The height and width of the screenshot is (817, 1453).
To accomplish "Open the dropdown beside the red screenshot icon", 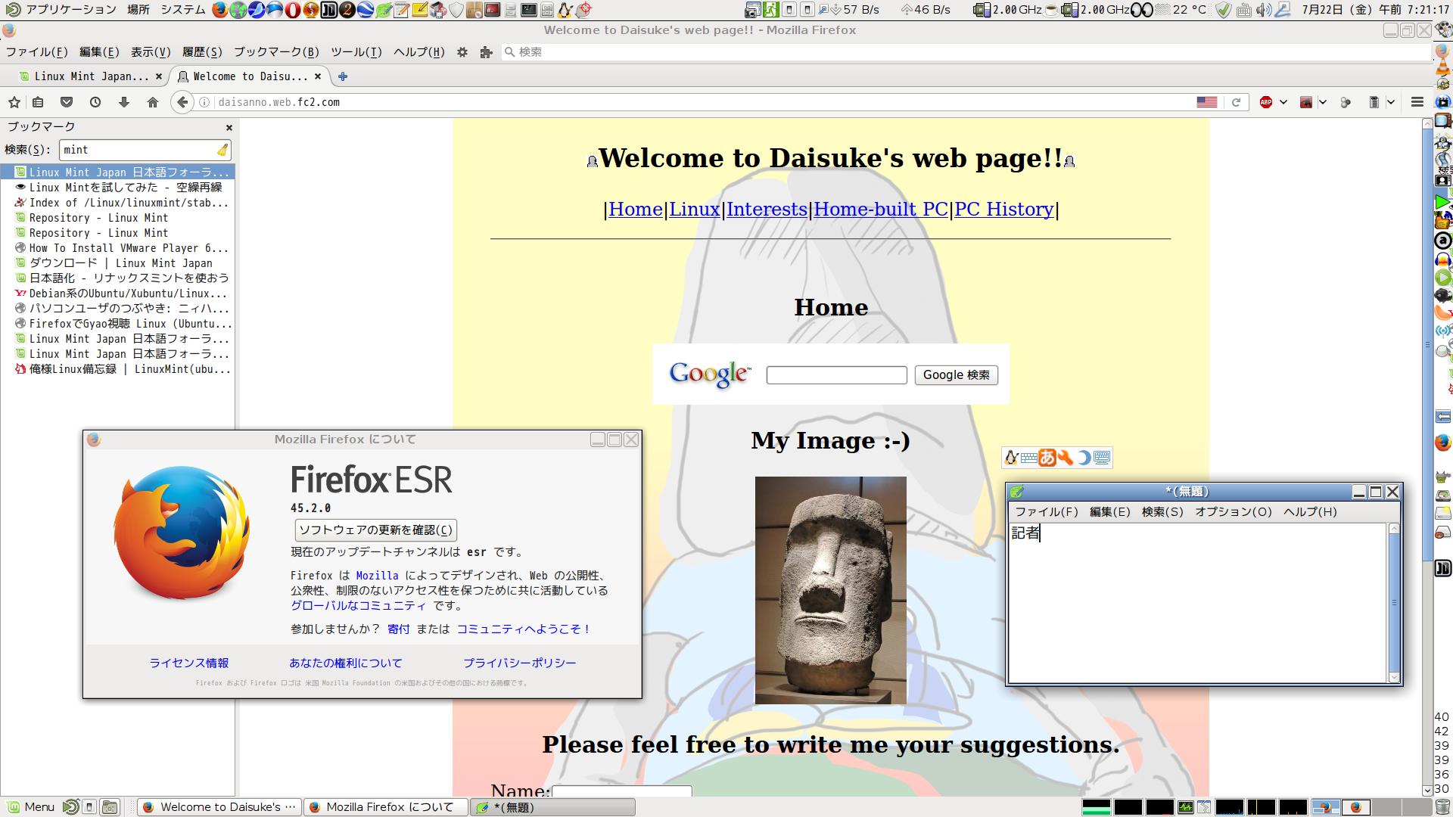I will (x=1323, y=102).
